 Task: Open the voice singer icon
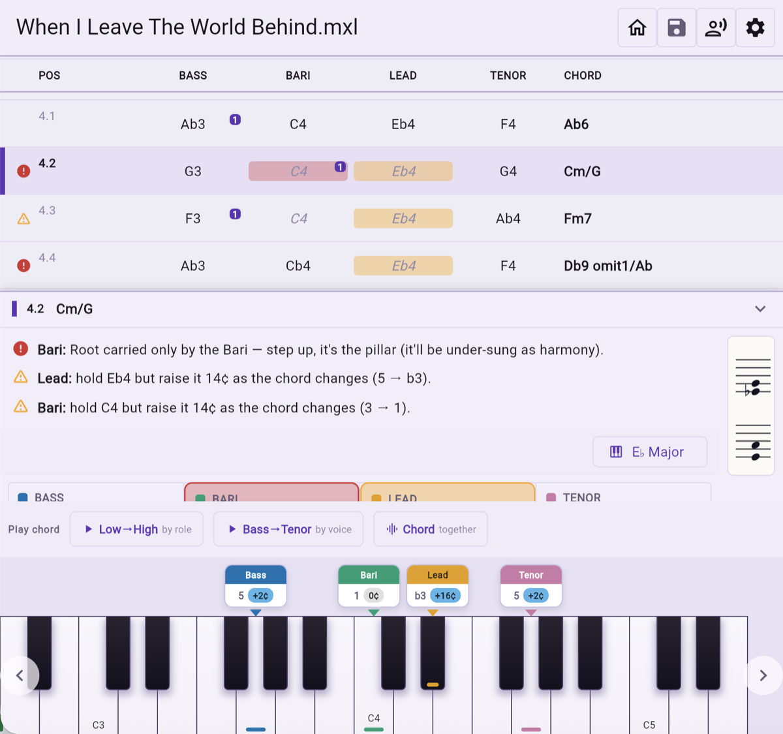tap(716, 27)
